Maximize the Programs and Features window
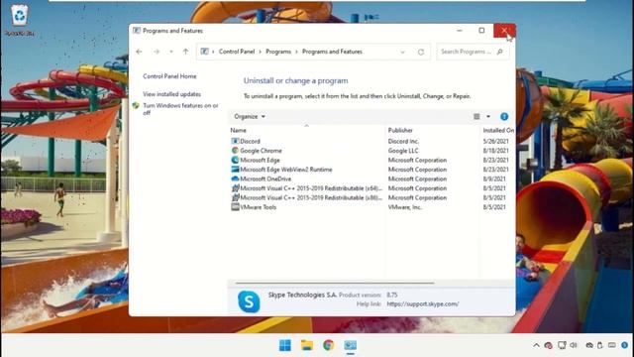This screenshot has width=634, height=357. [481, 31]
